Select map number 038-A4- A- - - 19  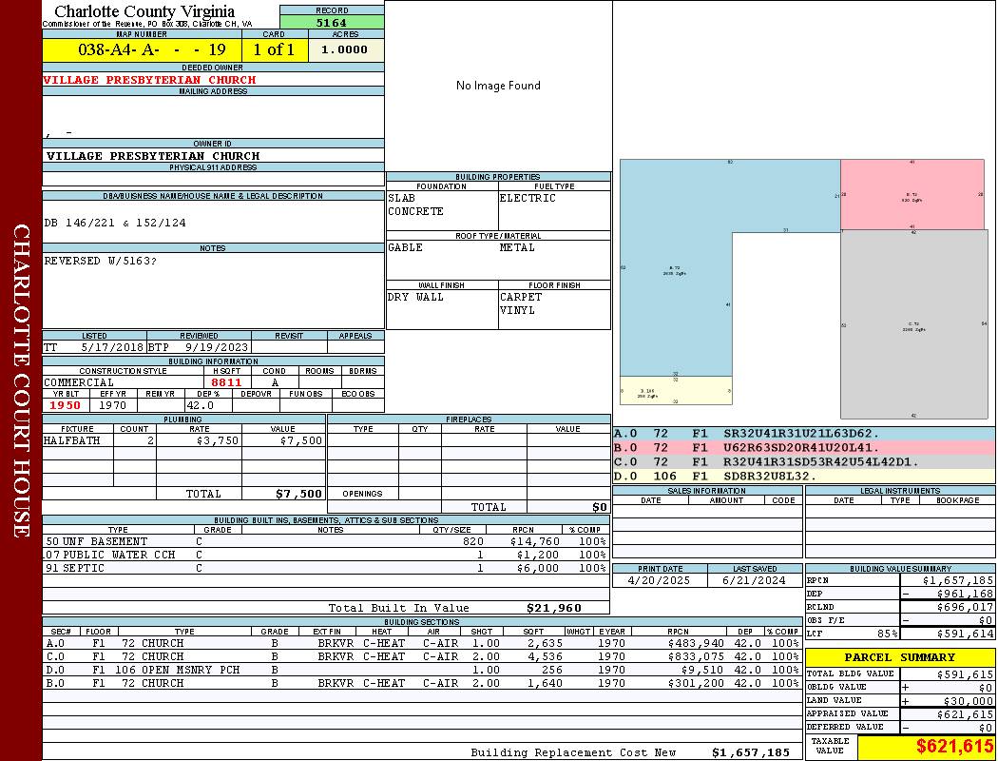151,49
